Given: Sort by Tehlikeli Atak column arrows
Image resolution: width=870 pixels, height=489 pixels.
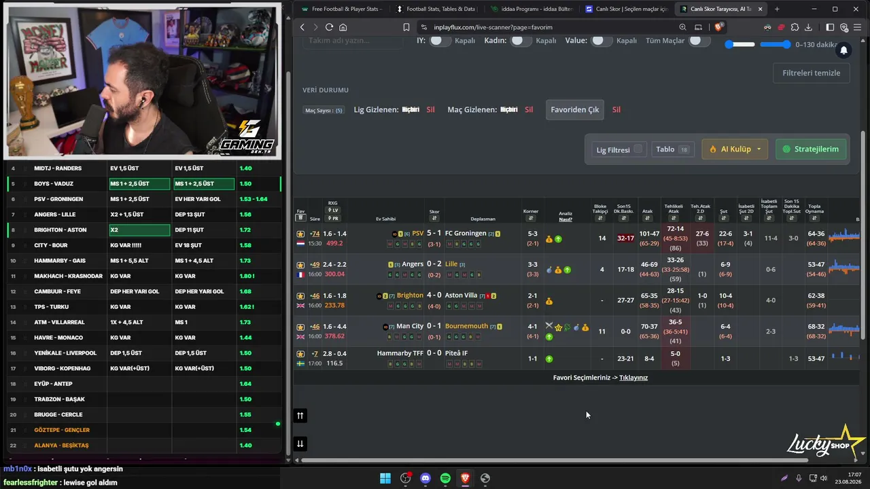Looking at the screenshot, I should pos(674,218).
